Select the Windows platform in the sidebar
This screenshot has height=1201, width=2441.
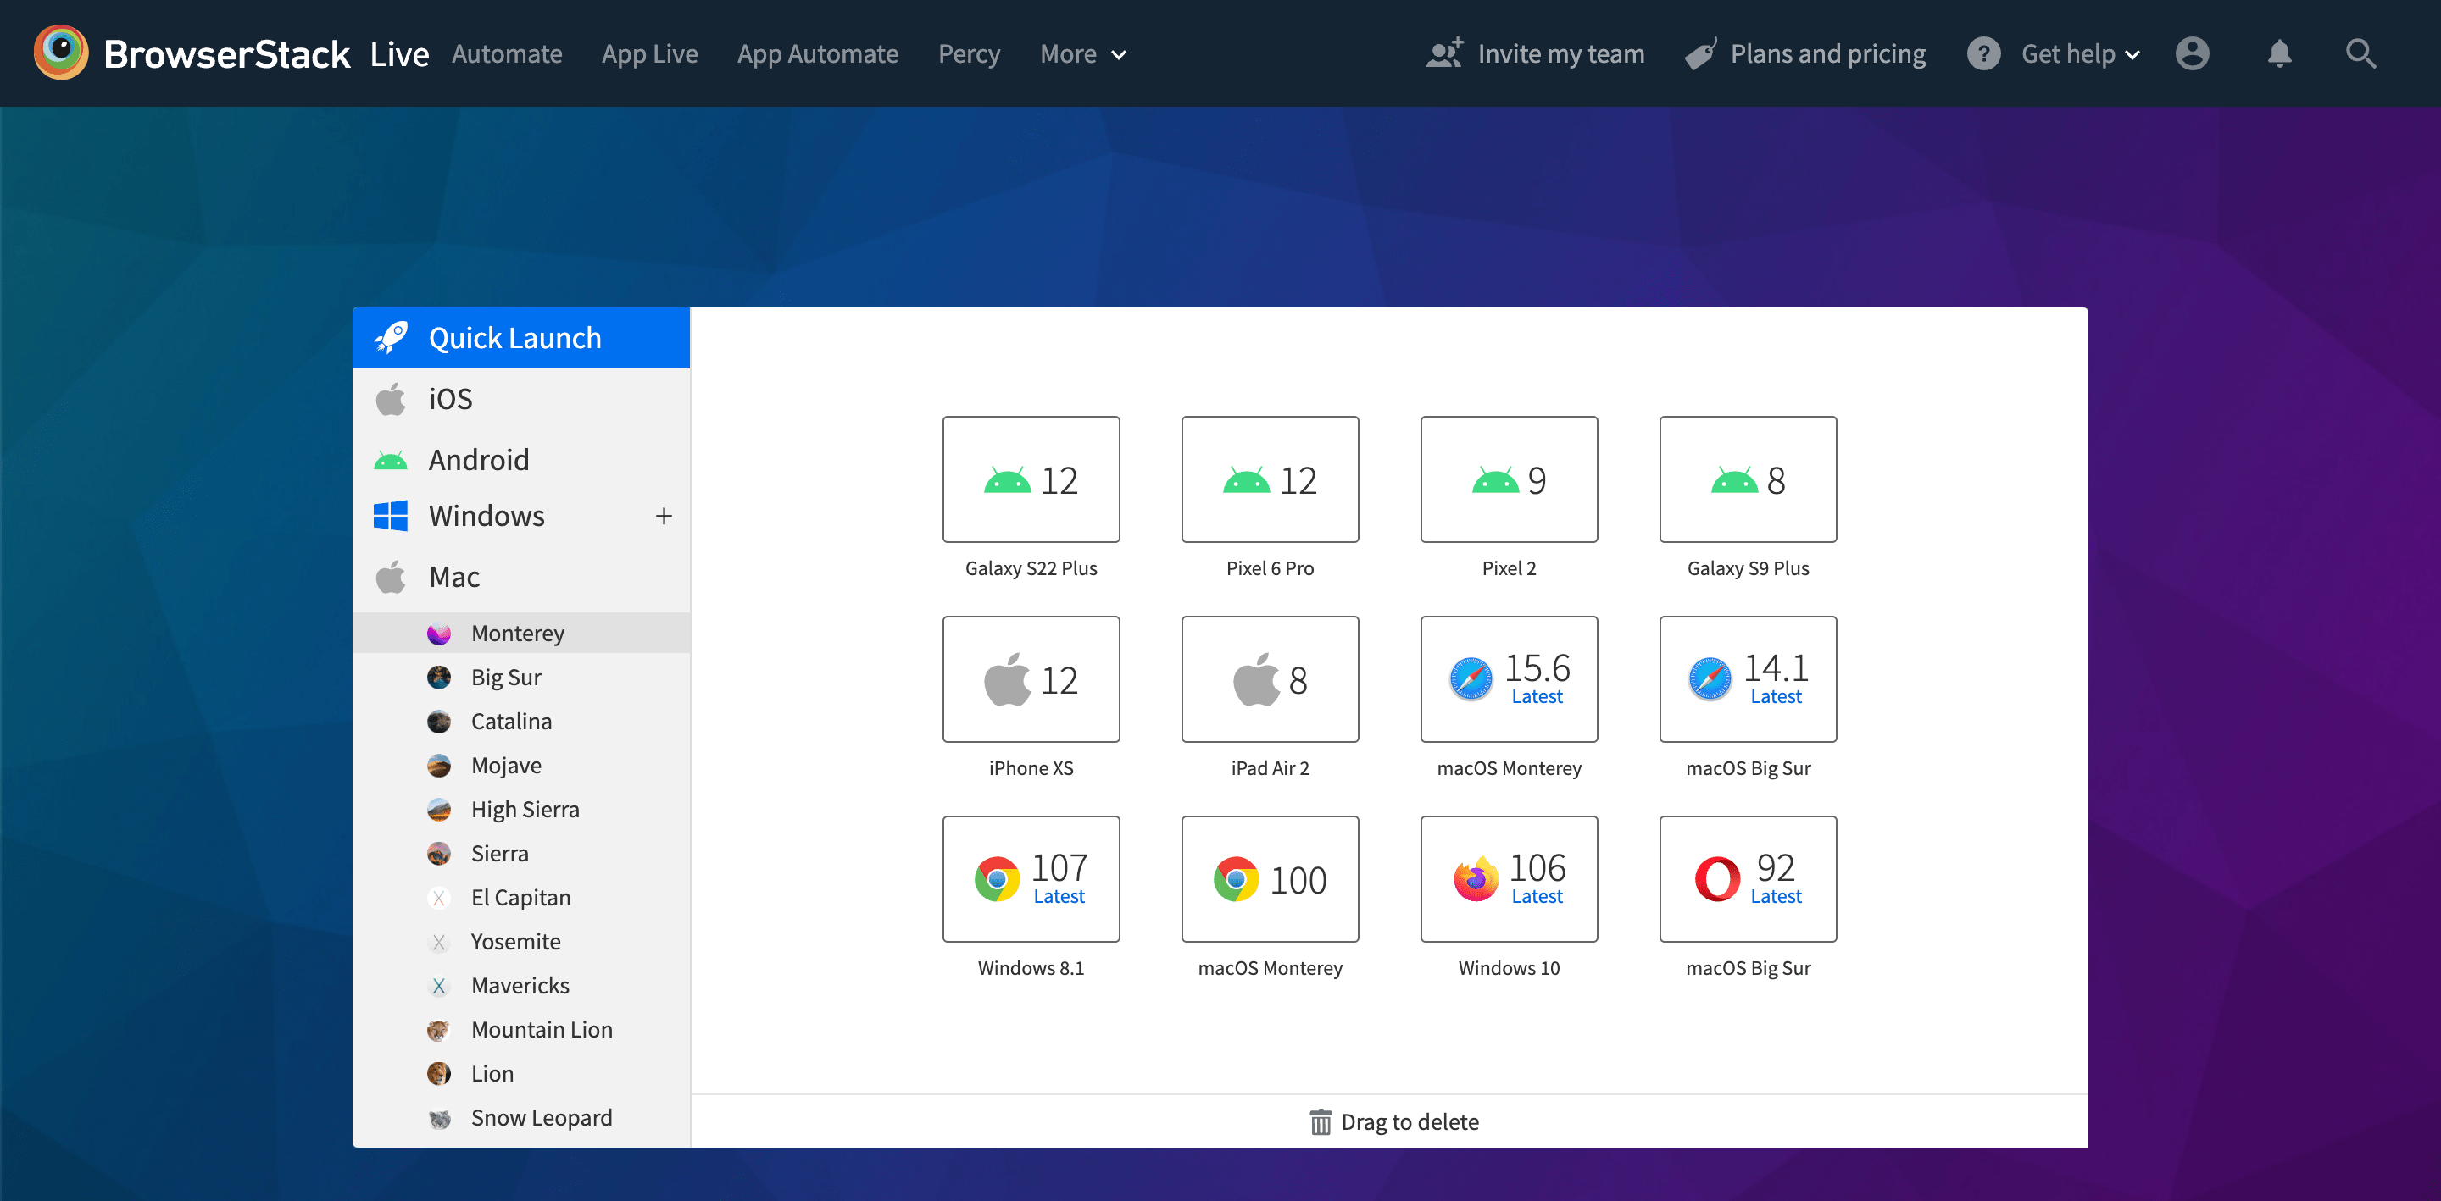point(487,515)
